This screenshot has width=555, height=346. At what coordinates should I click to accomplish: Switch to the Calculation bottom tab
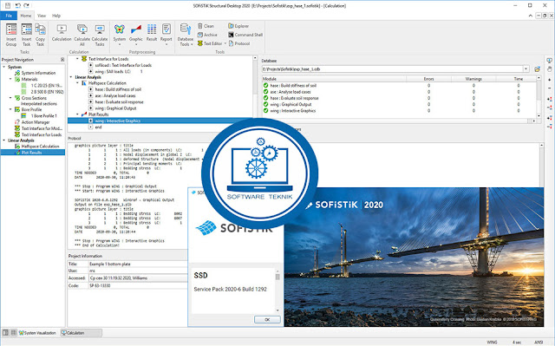[x=81, y=332]
